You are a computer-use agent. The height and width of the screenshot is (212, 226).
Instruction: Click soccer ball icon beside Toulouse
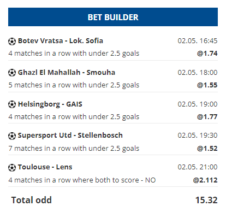(12, 167)
